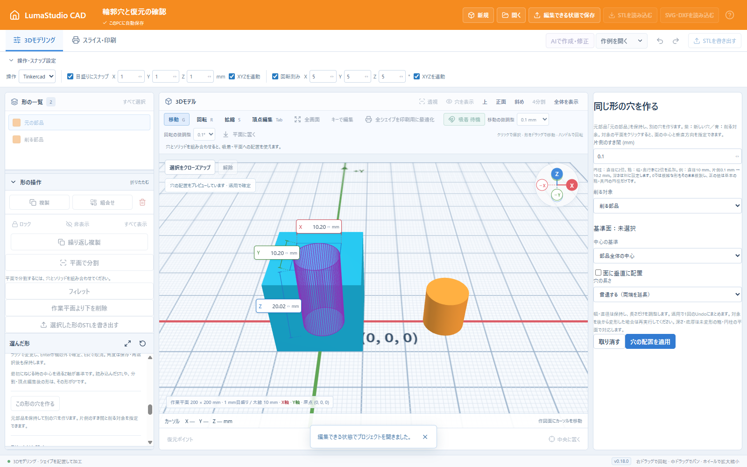Screen dimensions: 747x467
Task: Select the 回転 rotate tool
Action: [204, 120]
